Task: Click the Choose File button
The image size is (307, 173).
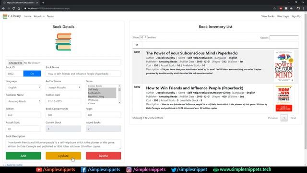Action: click(x=15, y=63)
